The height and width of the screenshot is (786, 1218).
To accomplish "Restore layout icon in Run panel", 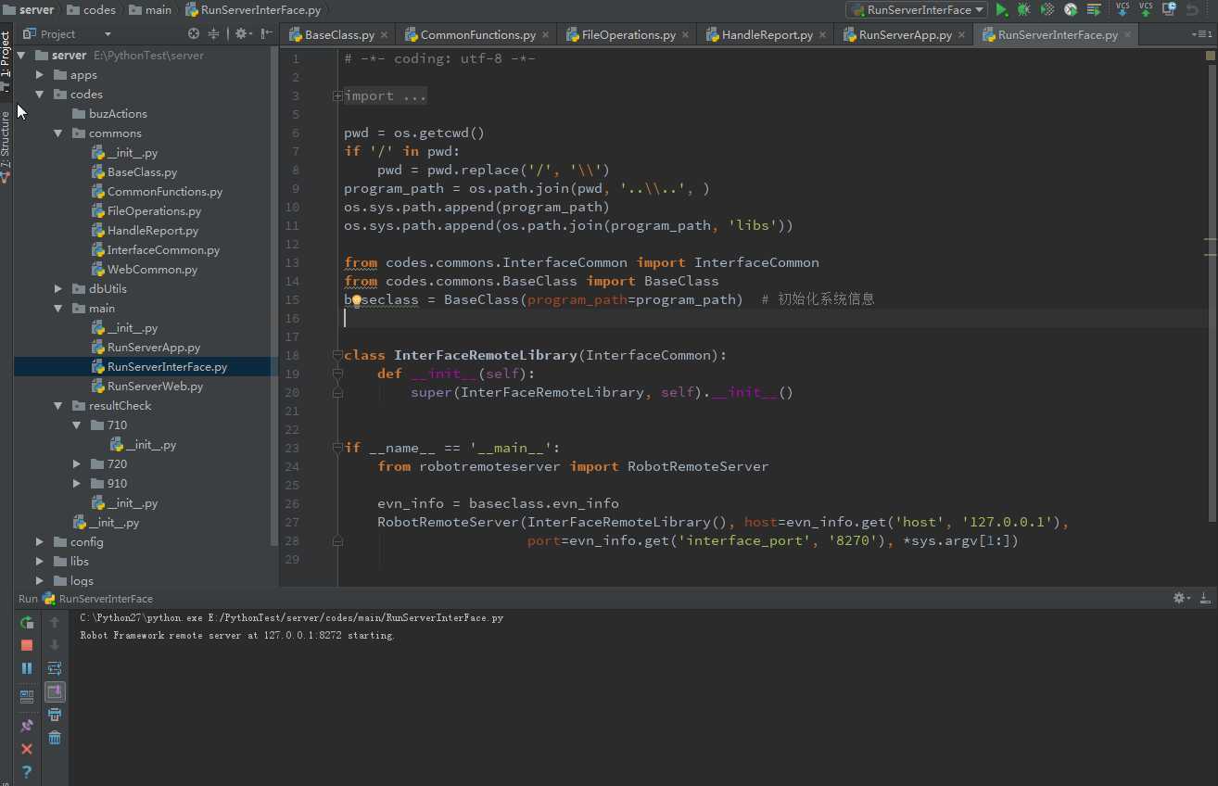I will point(27,696).
